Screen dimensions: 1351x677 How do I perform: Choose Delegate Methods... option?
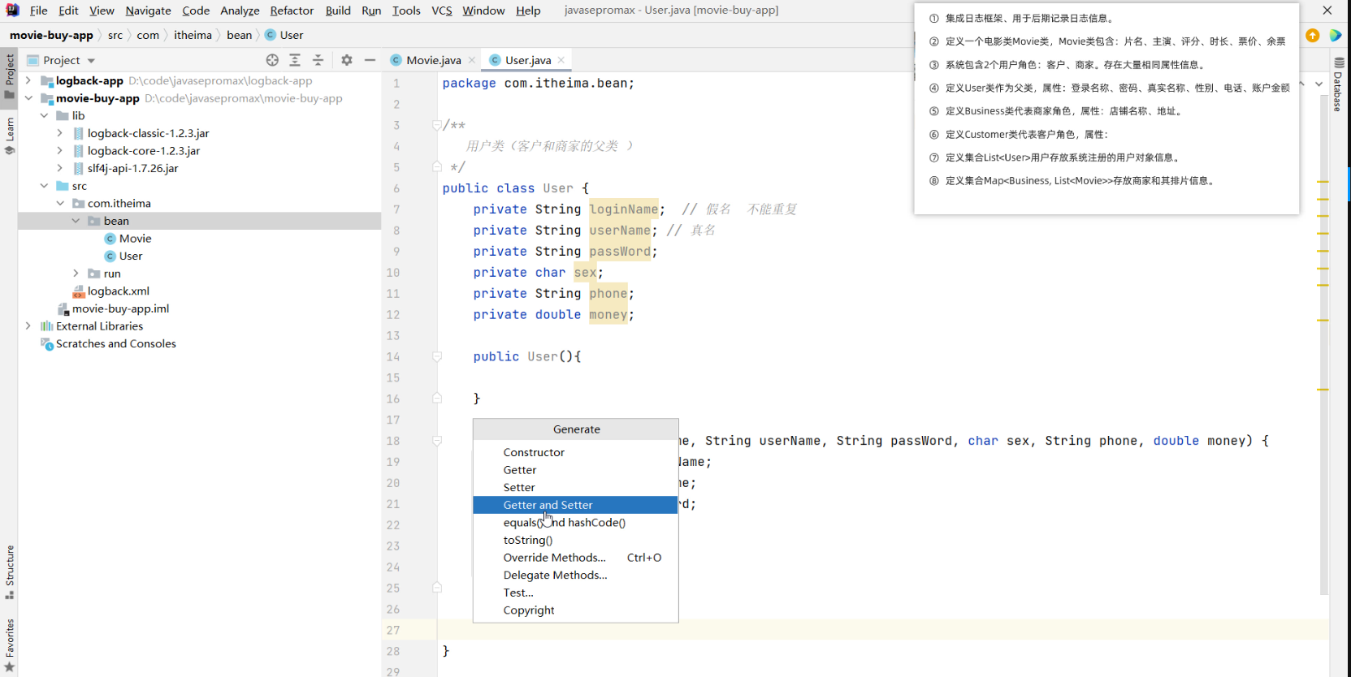[x=575, y=575]
